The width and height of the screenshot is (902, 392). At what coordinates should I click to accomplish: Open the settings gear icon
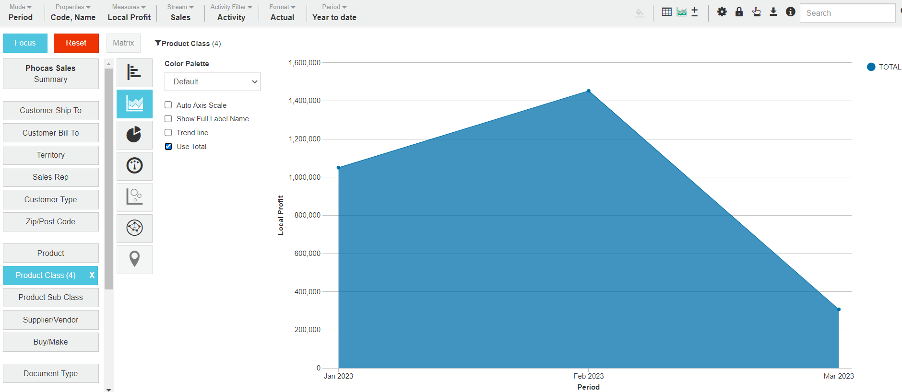[722, 12]
